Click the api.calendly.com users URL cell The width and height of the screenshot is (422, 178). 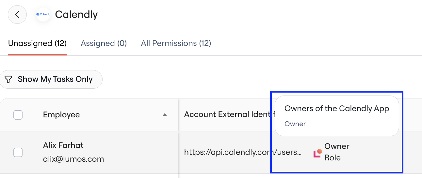tap(243, 152)
